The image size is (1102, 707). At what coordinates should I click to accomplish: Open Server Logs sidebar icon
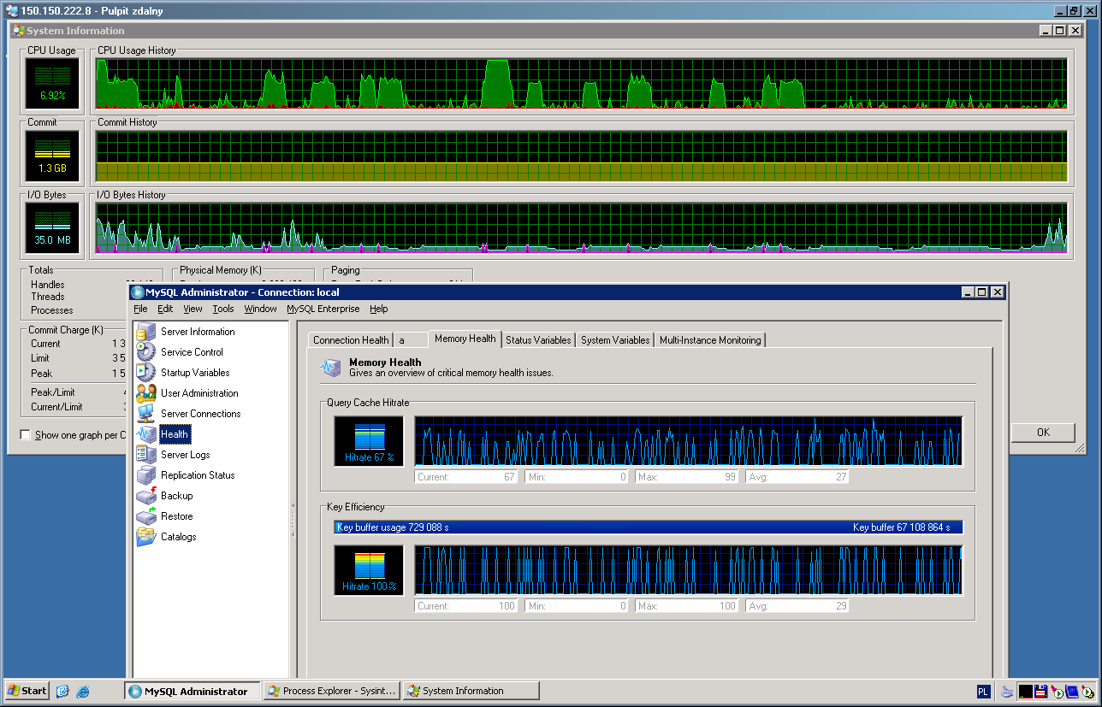pos(146,455)
